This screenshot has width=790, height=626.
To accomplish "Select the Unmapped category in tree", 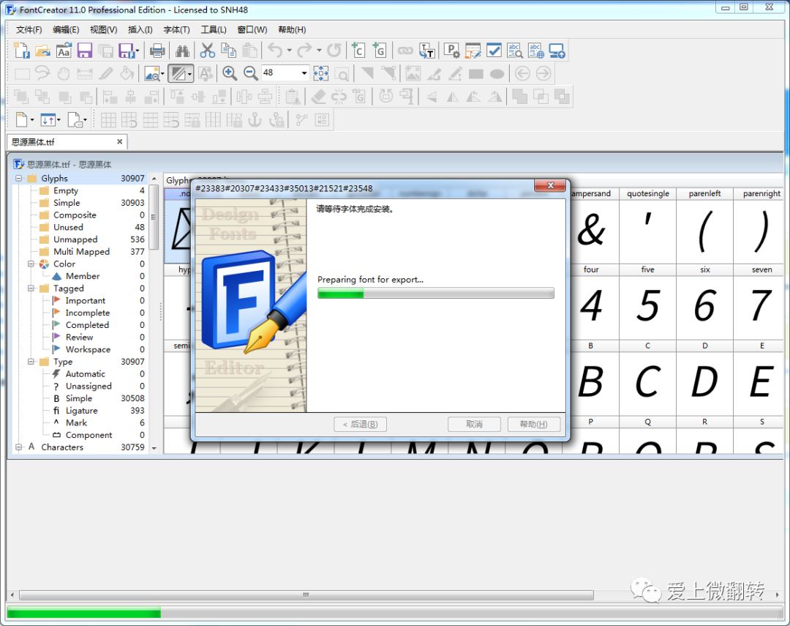I will [x=75, y=239].
